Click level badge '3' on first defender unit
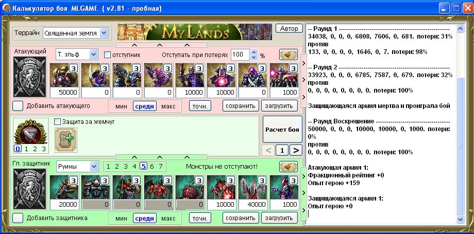This screenshot has width=474, height=234. click(74, 181)
